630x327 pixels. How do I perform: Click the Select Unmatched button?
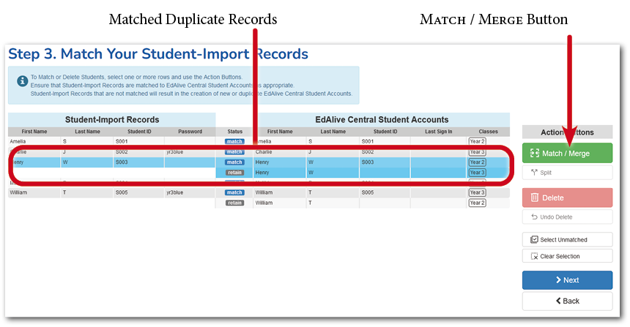coord(567,239)
